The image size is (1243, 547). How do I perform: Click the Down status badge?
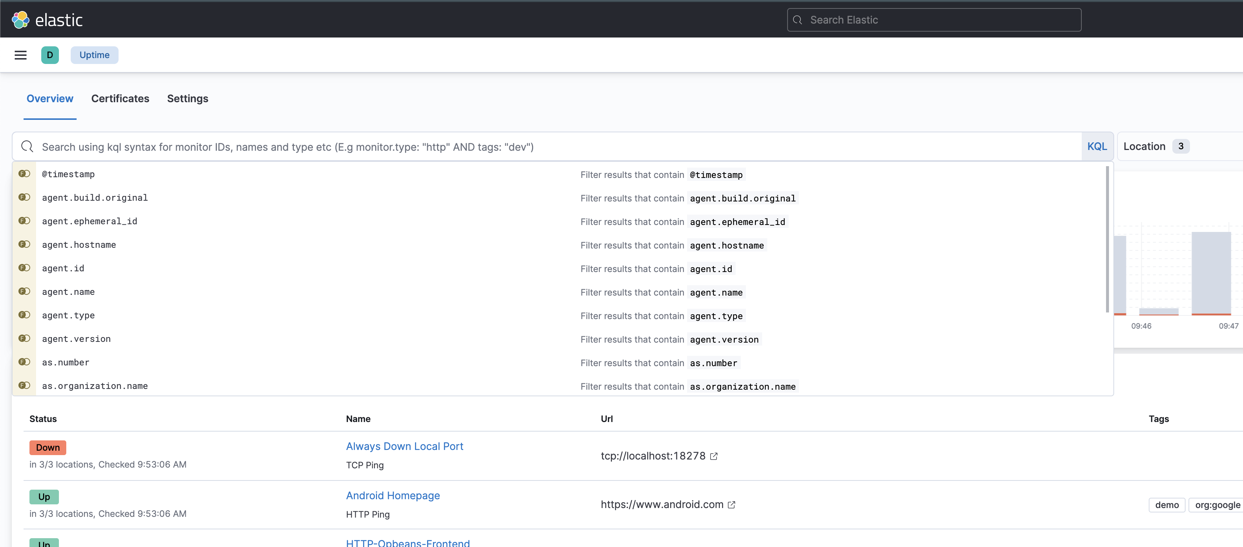point(47,447)
